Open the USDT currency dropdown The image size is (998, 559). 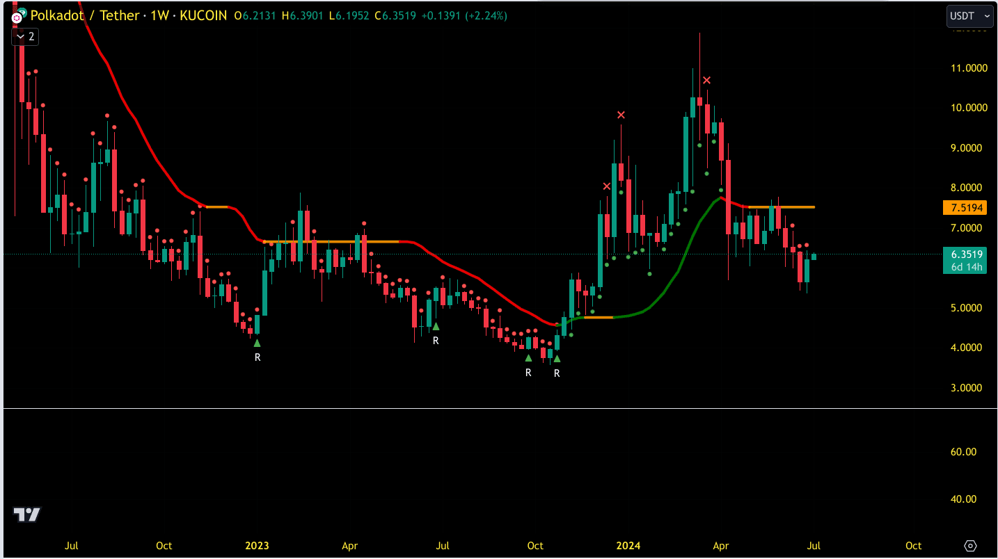coord(969,15)
